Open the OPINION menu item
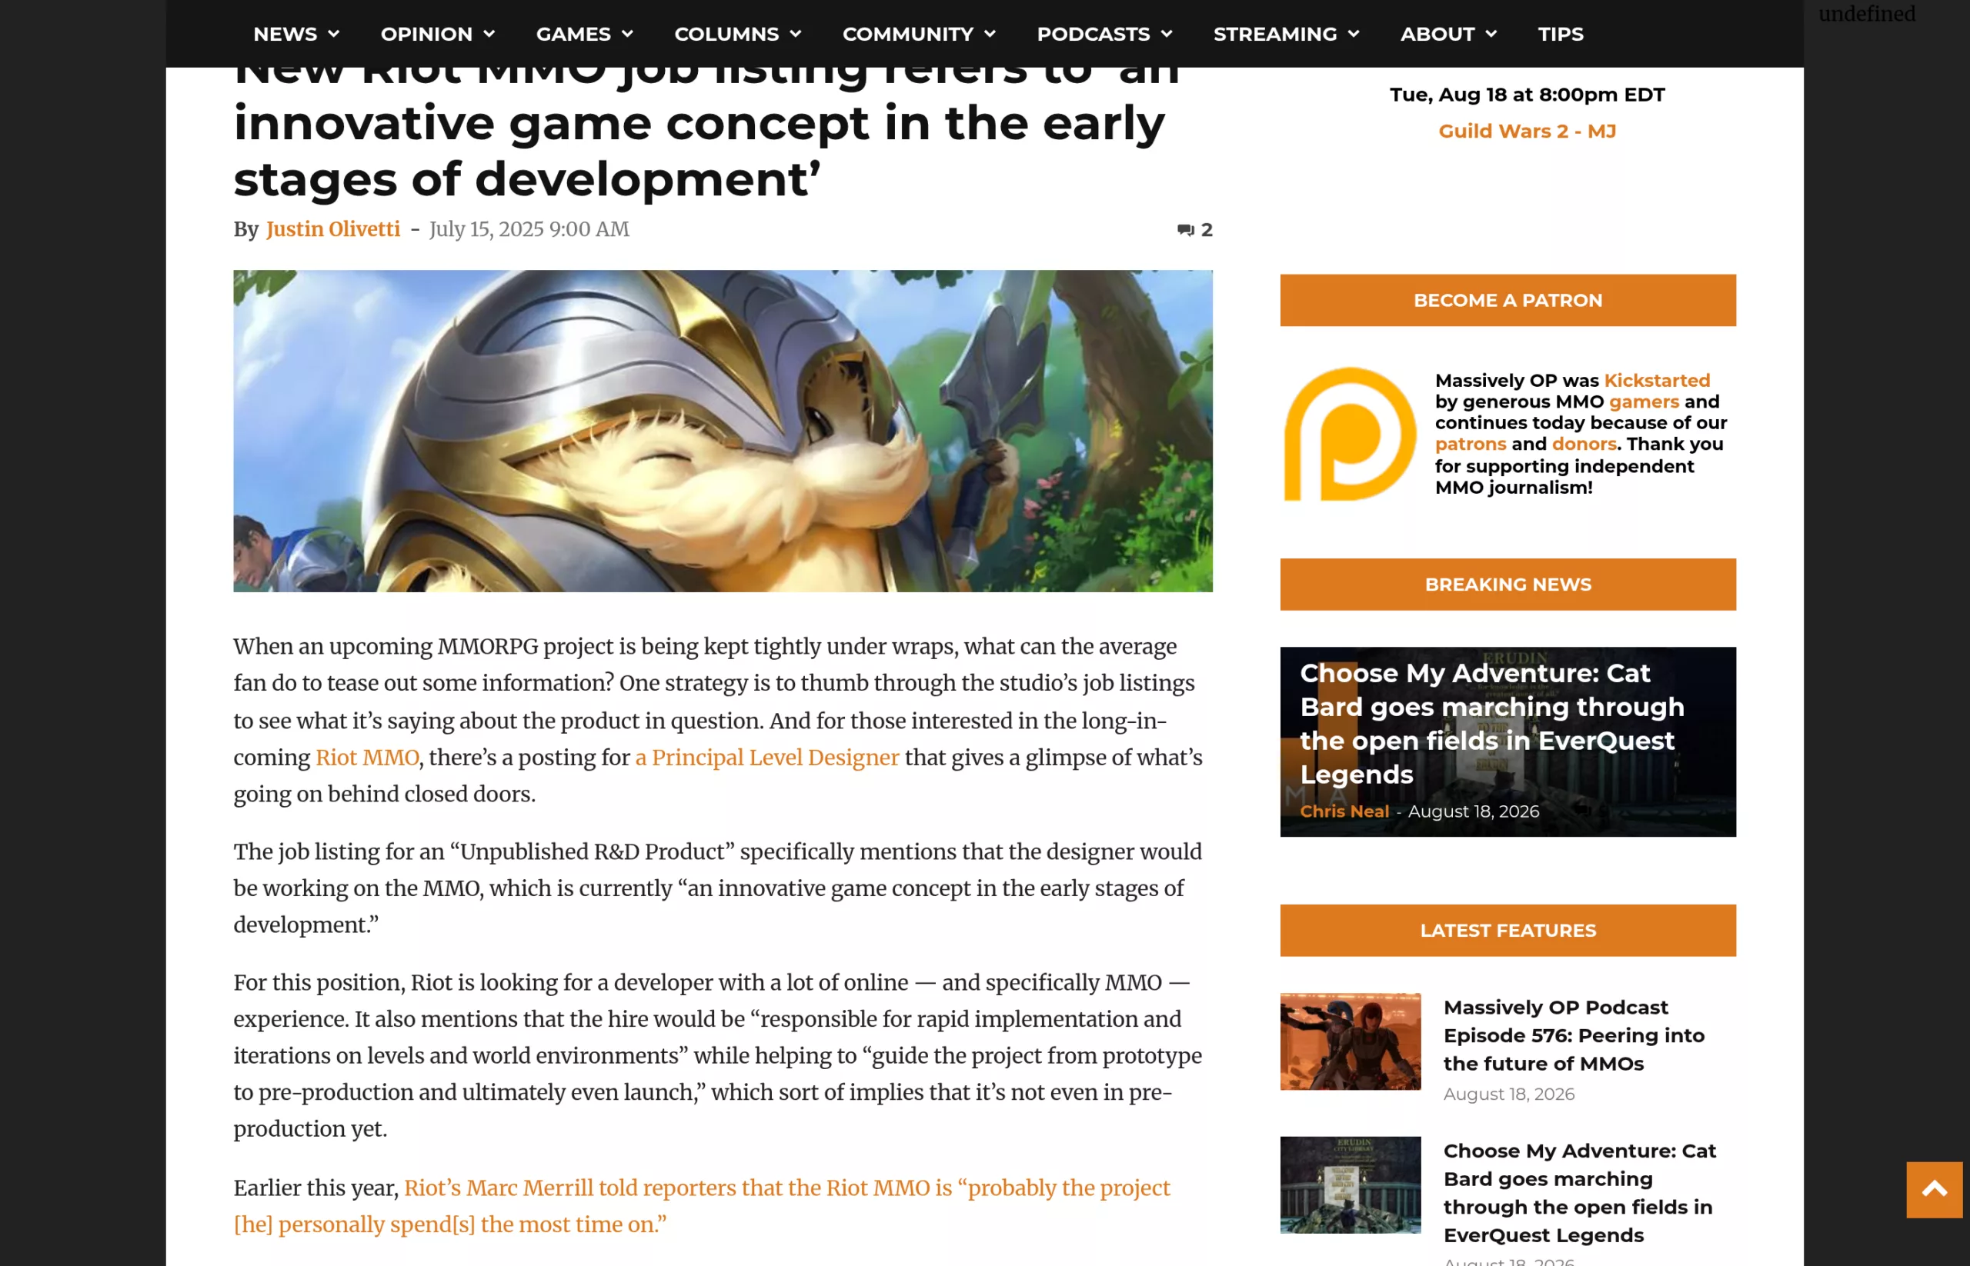Screen dimensions: 1970x1266 click(x=426, y=34)
